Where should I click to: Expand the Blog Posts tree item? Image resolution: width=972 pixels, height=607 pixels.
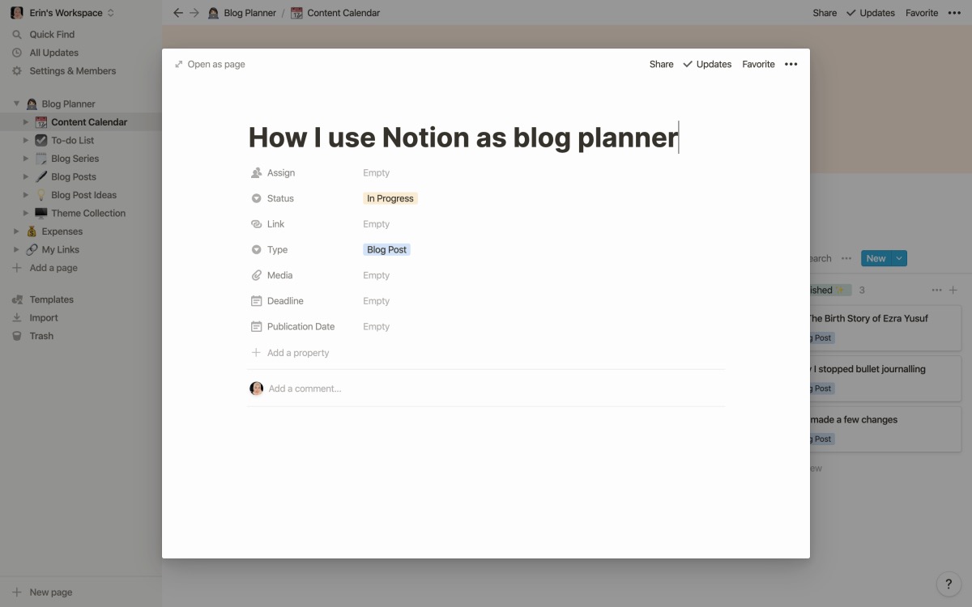(26, 177)
